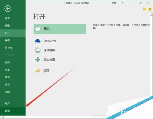Click the question mark help icon
Screen dimensions: 153x119
point(122,3)
